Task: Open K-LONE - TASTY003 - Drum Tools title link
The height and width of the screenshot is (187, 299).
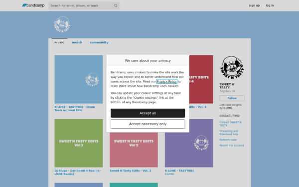Action: (x=75, y=109)
